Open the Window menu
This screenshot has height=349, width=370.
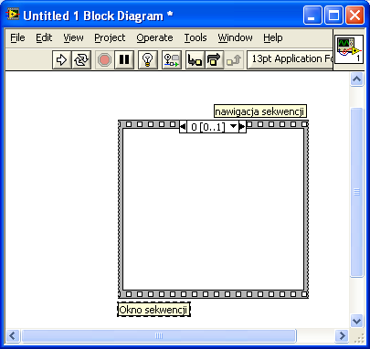tap(235, 37)
